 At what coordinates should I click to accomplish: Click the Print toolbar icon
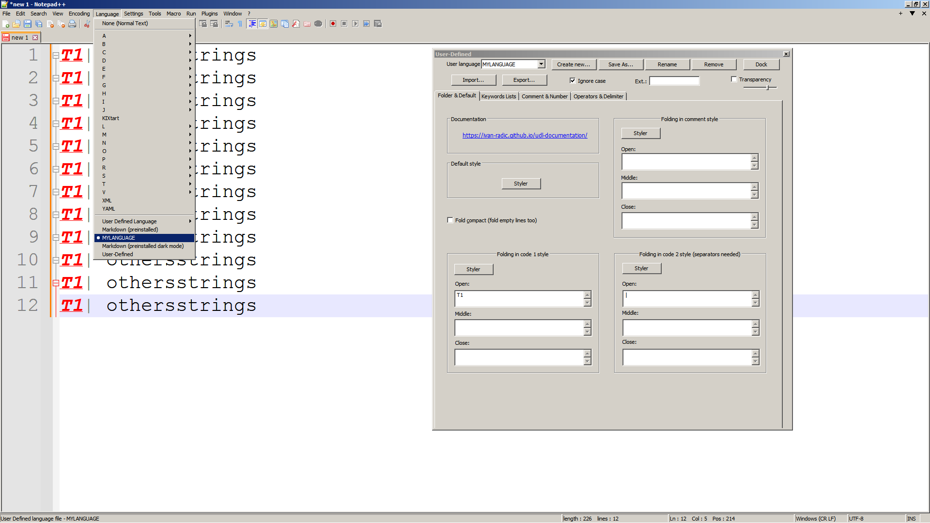(72, 24)
